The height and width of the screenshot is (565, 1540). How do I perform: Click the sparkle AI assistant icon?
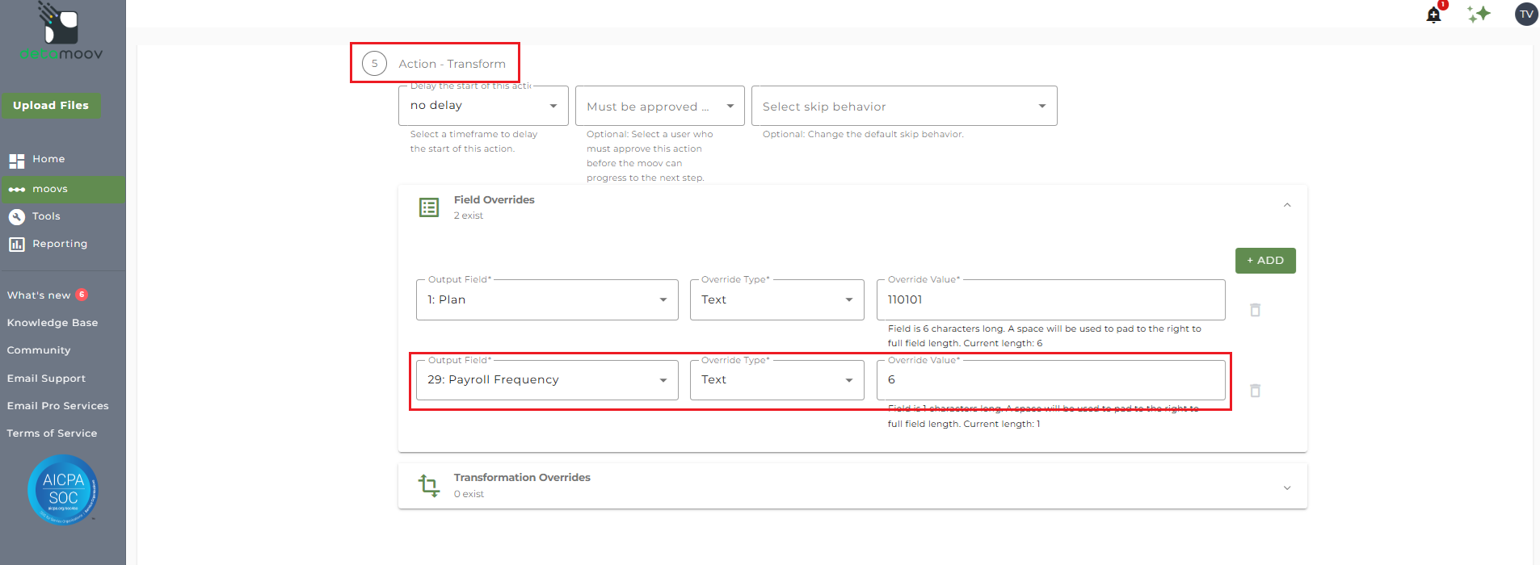[x=1479, y=15]
